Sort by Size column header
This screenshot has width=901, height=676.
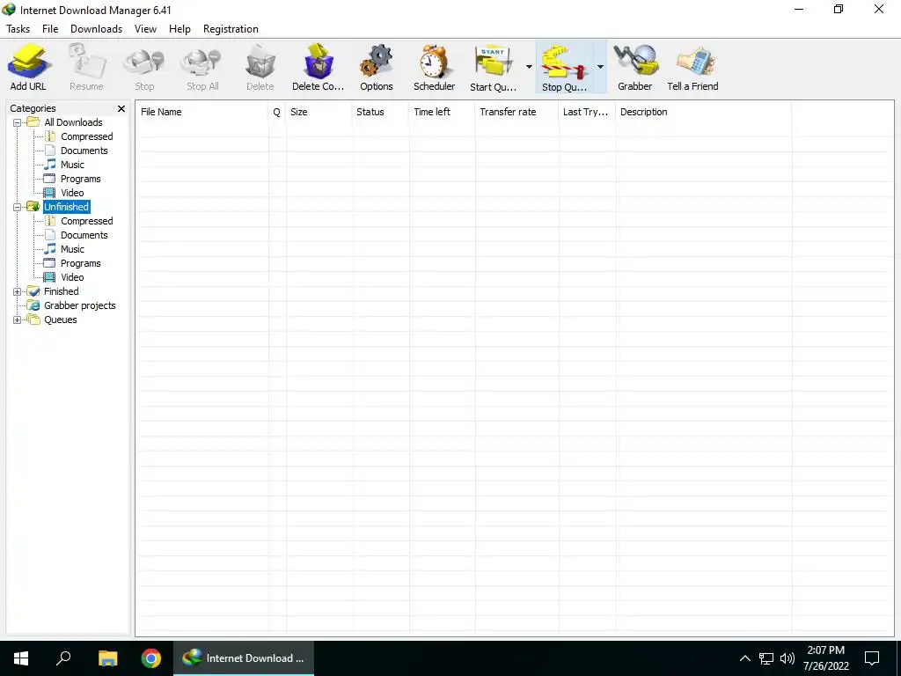319,112
